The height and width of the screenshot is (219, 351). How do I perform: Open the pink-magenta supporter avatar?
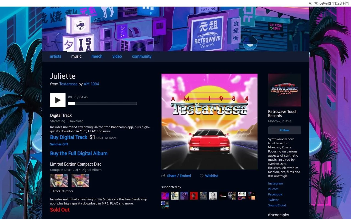(x=165, y=196)
